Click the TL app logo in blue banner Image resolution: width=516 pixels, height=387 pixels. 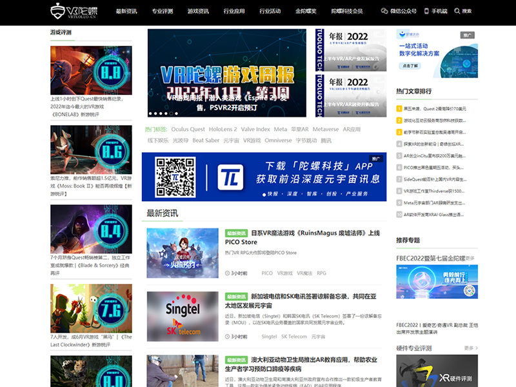coord(230,177)
